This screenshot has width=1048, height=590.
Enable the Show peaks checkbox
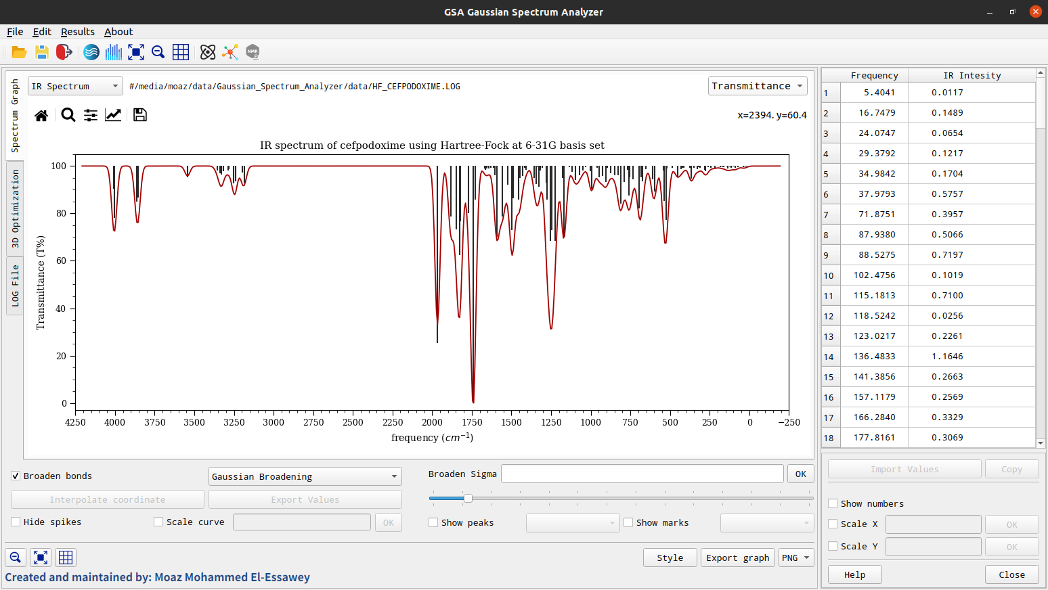pos(433,522)
